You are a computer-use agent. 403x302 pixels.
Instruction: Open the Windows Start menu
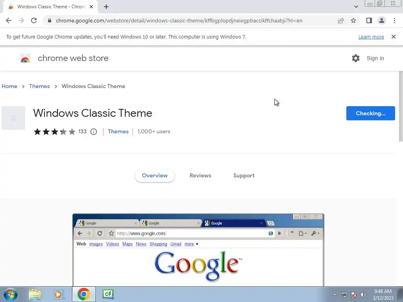pos(11,294)
